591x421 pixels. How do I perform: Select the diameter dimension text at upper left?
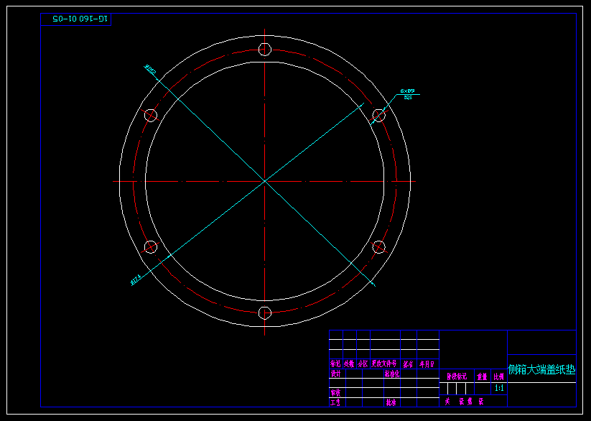[150, 69]
